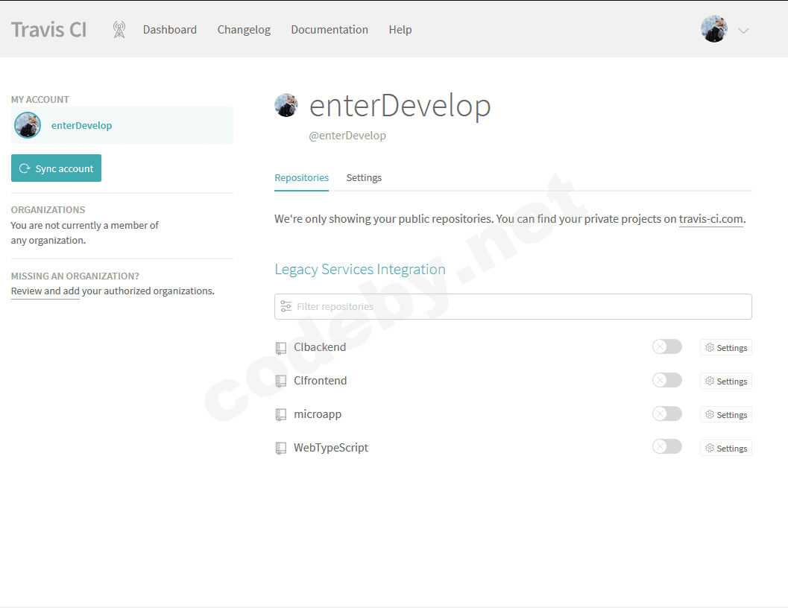This screenshot has width=788, height=608.
Task: Click the repository icon beside WebTypeScript
Action: point(281,449)
